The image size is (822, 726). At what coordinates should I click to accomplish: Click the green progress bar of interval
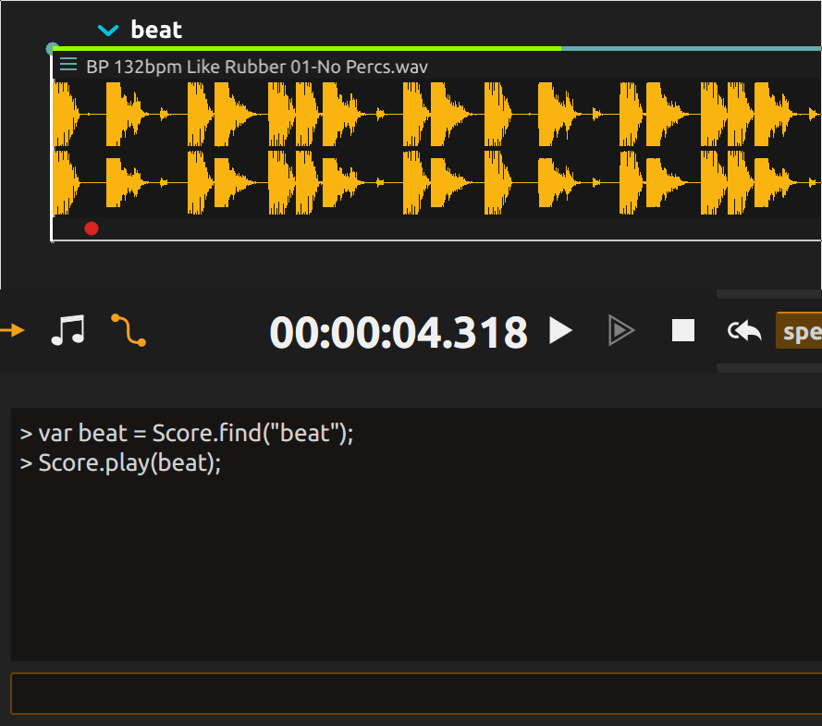point(307,48)
